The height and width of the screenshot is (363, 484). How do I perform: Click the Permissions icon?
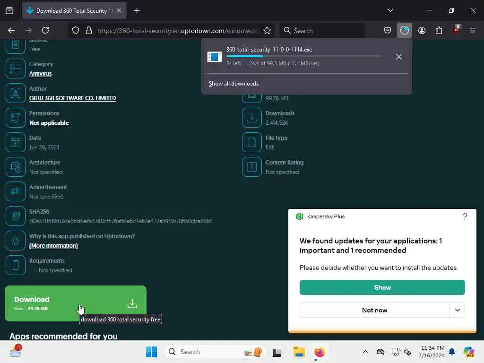point(16,118)
